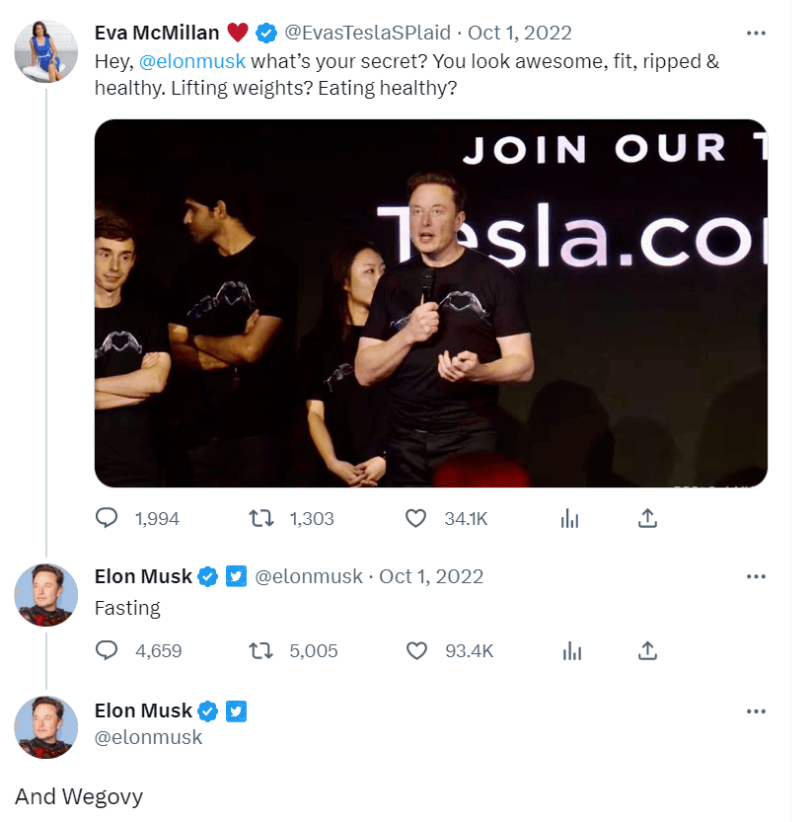This screenshot has width=812, height=822.
Task: Share the Fasting tweet
Action: click(x=647, y=650)
